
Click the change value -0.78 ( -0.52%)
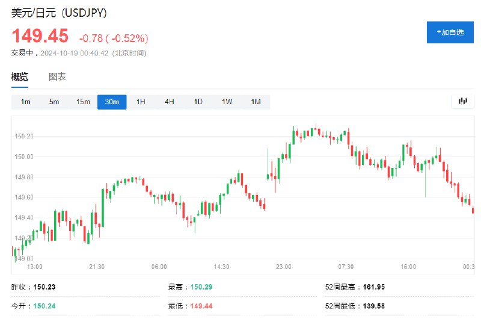[114, 39]
